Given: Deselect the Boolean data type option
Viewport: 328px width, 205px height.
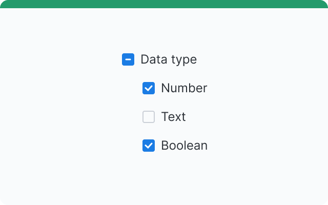Looking at the screenshot, I should [x=149, y=146].
